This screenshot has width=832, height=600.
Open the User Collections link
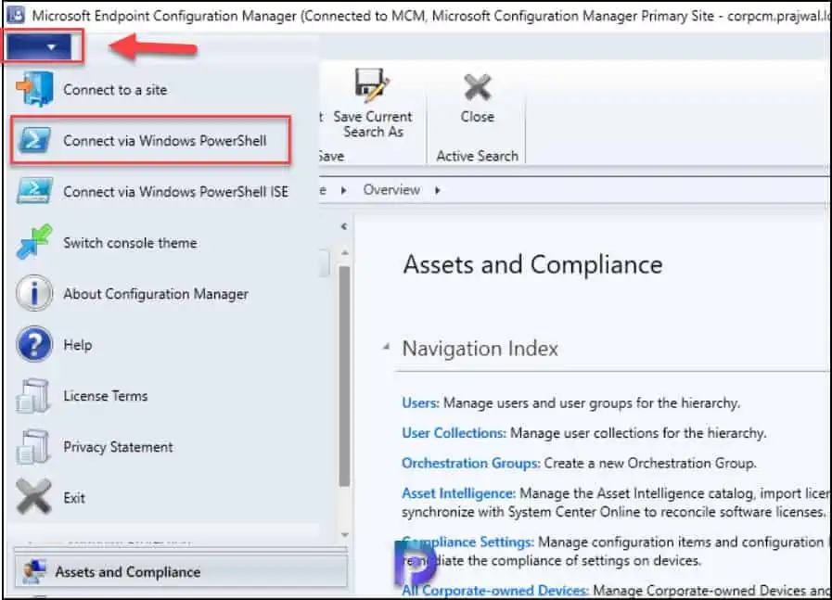tap(454, 433)
